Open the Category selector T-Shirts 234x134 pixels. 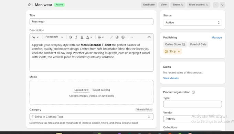91,117
